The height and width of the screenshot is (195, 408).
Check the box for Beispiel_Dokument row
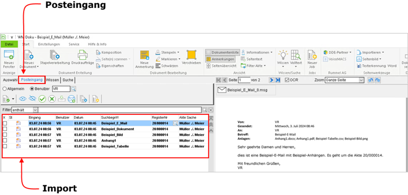[x=5, y=129]
